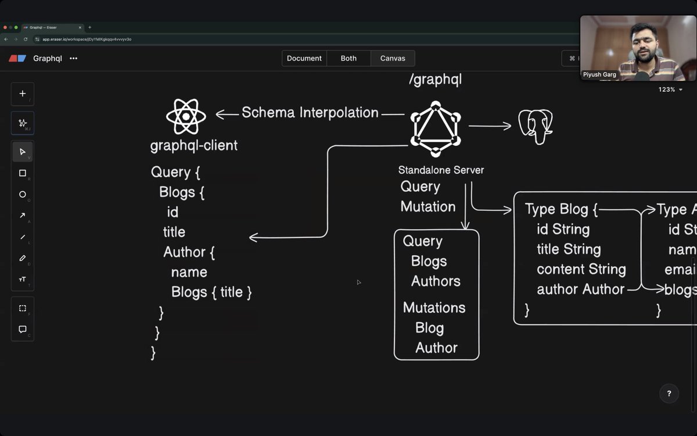Switch to Canvas view
The width and height of the screenshot is (697, 436).
pyautogui.click(x=393, y=58)
